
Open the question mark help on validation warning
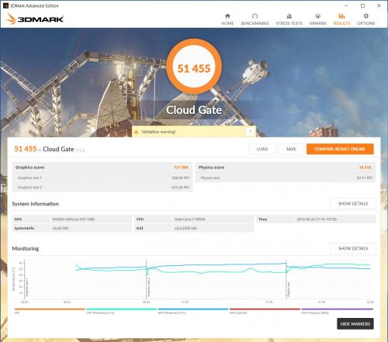(x=250, y=132)
